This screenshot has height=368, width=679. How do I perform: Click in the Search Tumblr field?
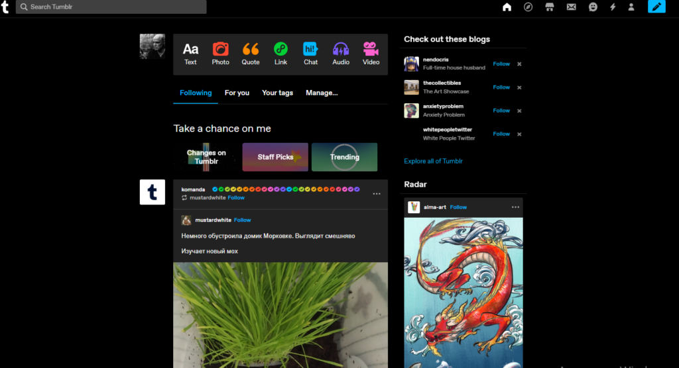point(111,7)
